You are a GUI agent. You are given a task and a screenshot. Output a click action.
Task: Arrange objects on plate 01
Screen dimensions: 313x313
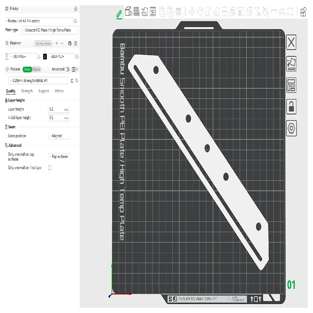pyautogui.click(x=291, y=85)
